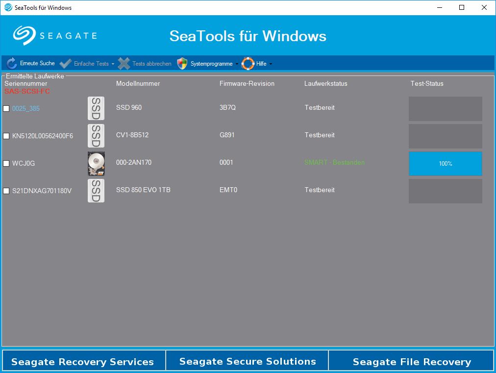Click the Test-Status column header
Image resolution: width=496 pixels, height=373 pixels.
coord(427,83)
